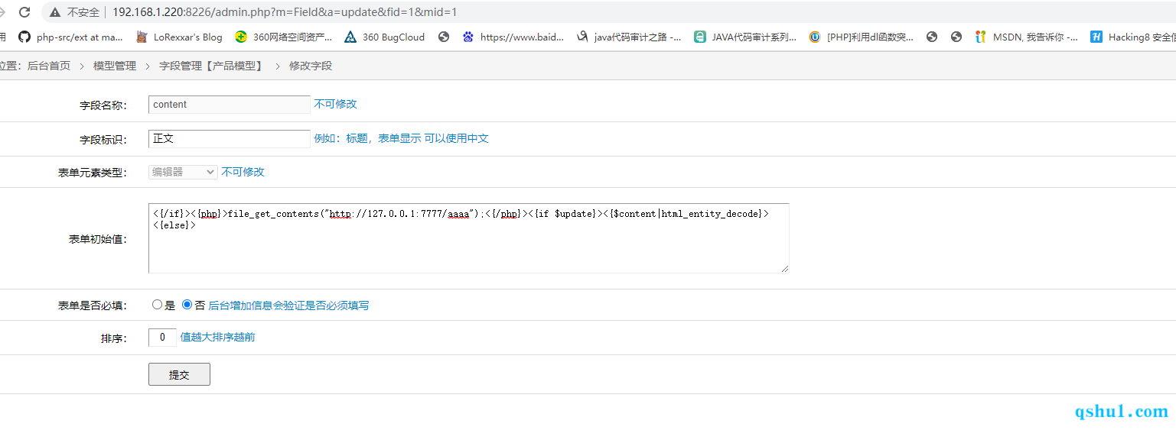
Task: Click the browser address bar URL
Action: (285, 12)
